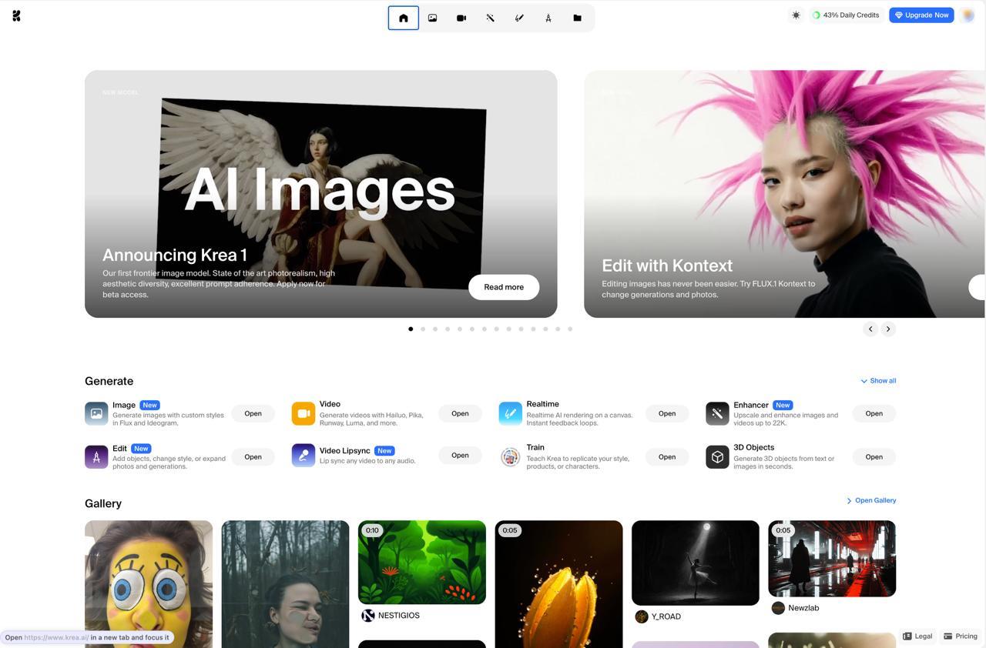Image resolution: width=986 pixels, height=648 pixels.
Task: Select the Home icon in top navigation
Action: 404,18
